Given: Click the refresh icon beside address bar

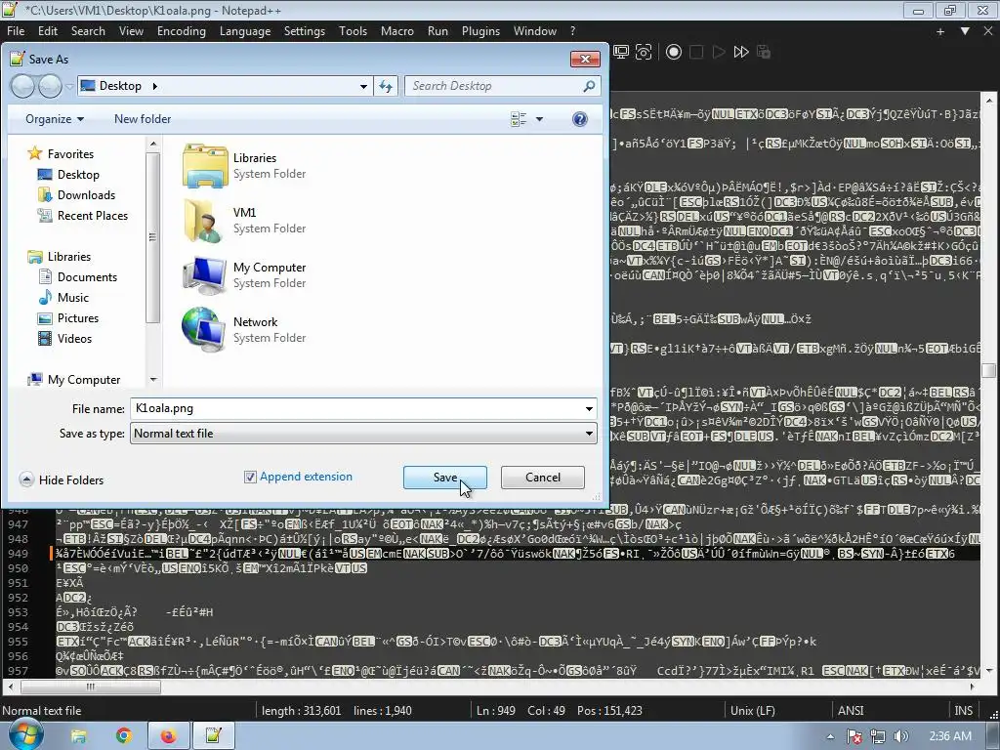Looking at the screenshot, I should coord(386,86).
